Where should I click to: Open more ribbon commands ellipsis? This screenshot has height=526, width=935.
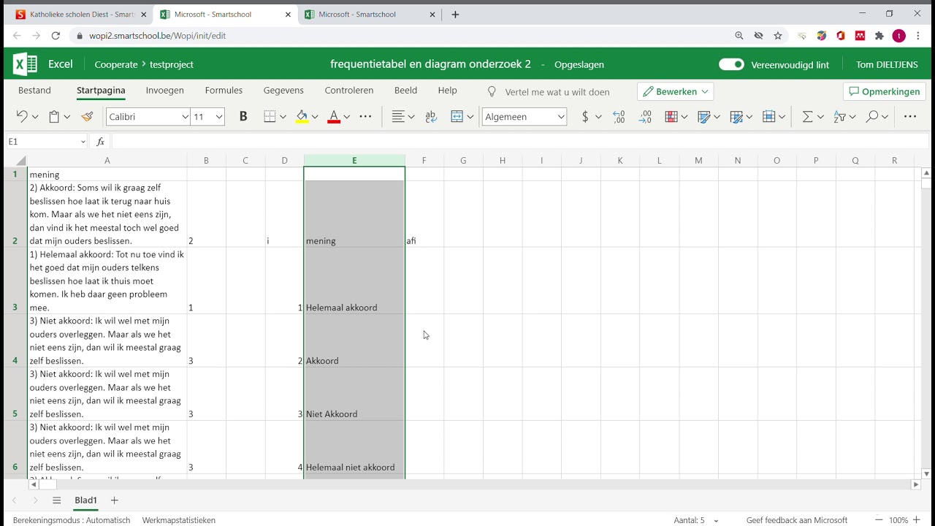point(910,117)
